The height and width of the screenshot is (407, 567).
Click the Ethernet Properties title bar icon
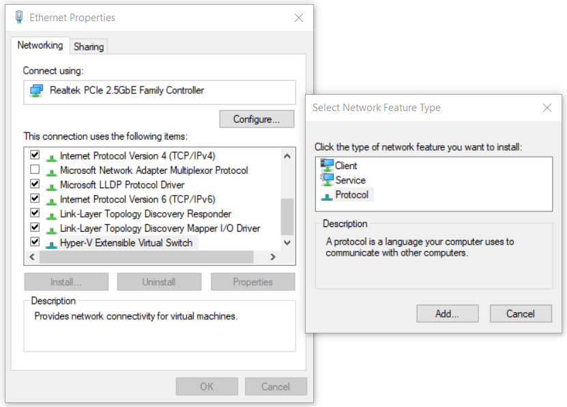click(19, 18)
